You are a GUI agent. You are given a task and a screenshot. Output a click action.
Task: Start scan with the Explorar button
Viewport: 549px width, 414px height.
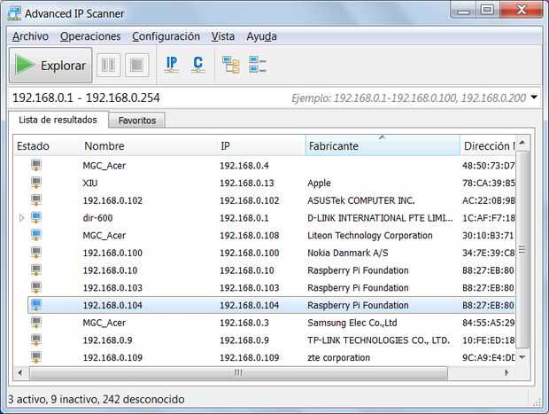(x=50, y=66)
